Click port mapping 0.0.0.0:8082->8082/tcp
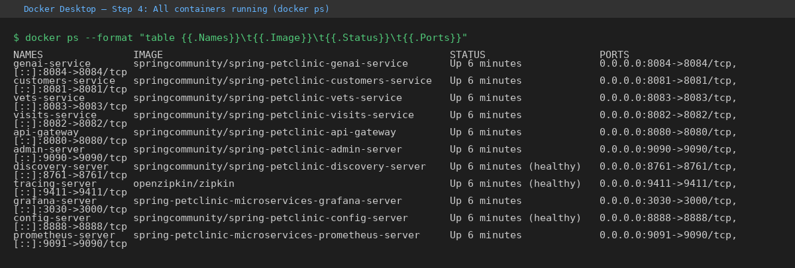 pos(668,115)
